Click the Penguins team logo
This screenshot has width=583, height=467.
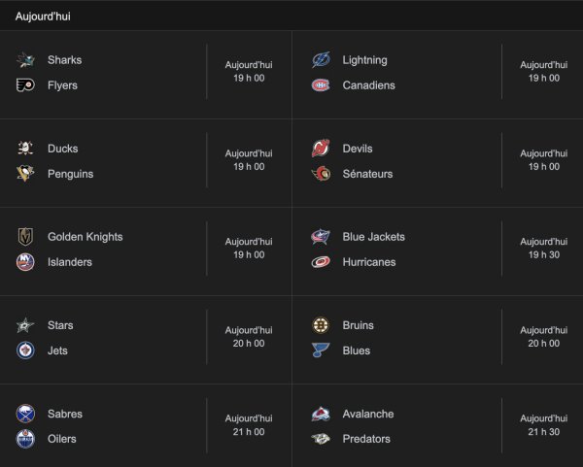point(25,174)
